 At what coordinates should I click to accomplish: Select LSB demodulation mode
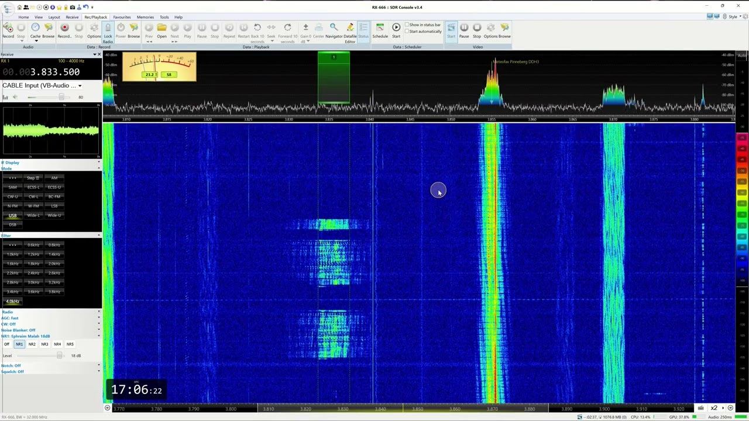click(x=54, y=206)
